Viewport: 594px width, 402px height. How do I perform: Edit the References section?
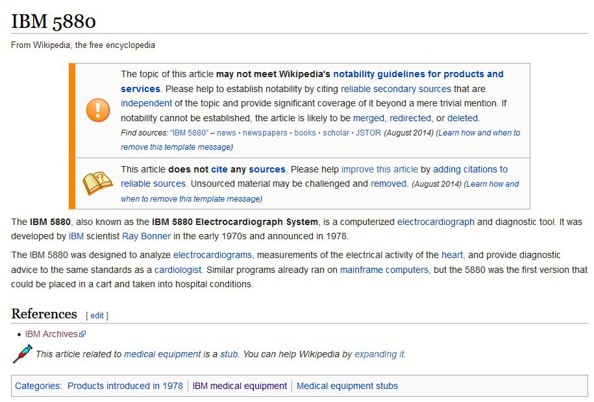(97, 316)
